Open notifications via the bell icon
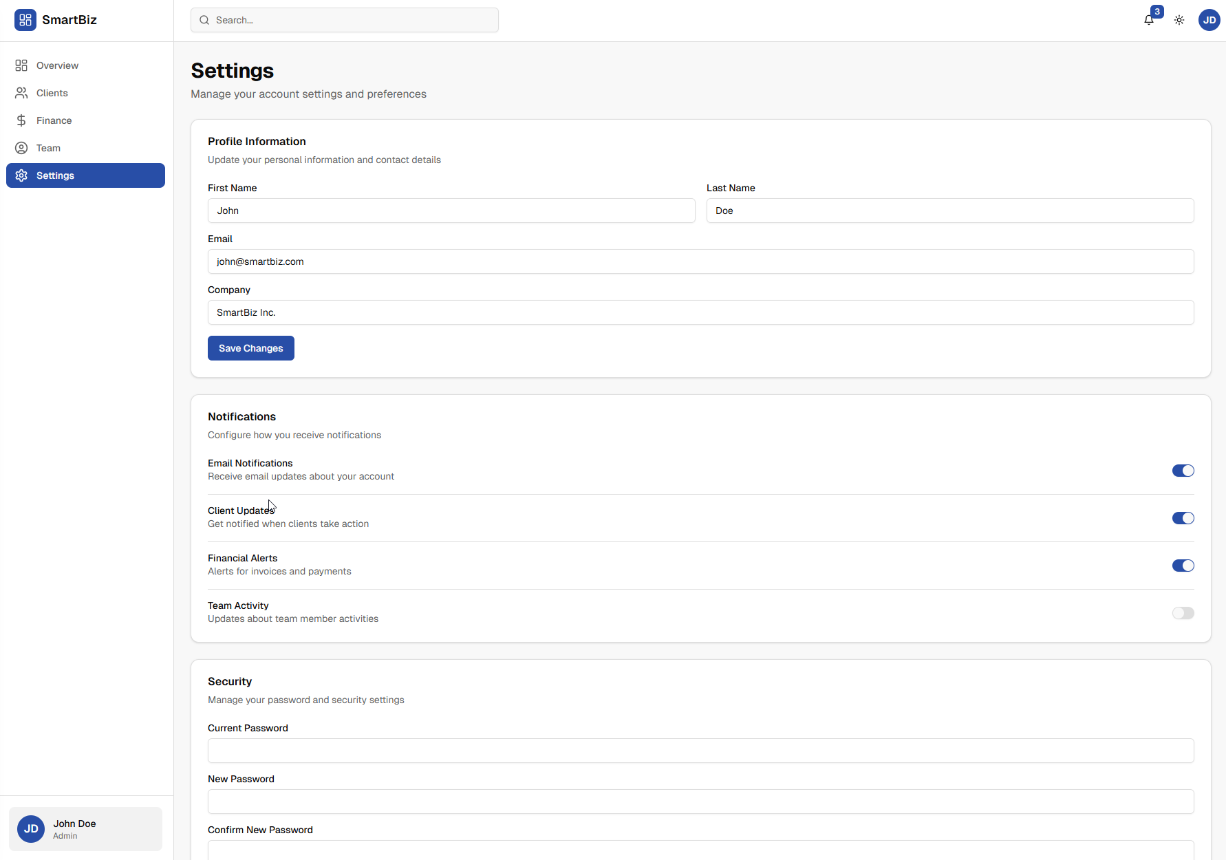The image size is (1226, 860). (x=1148, y=20)
